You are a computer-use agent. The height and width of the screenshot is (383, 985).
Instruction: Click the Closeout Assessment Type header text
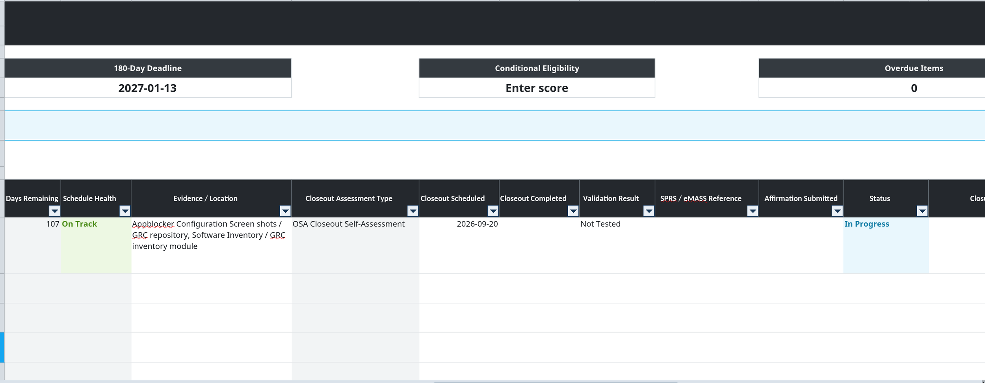(349, 198)
